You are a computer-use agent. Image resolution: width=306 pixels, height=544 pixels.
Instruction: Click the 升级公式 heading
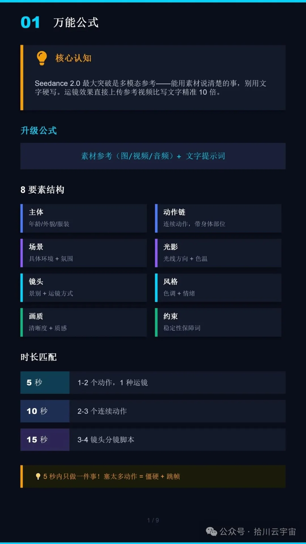point(39,131)
